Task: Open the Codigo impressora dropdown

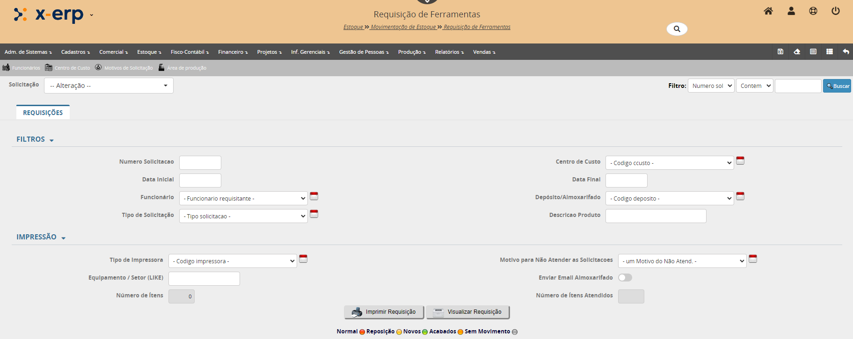Action: pos(232,261)
